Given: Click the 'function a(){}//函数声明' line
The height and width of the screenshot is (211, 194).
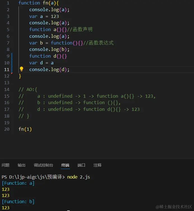Looking at the screenshot, I should [61, 29].
